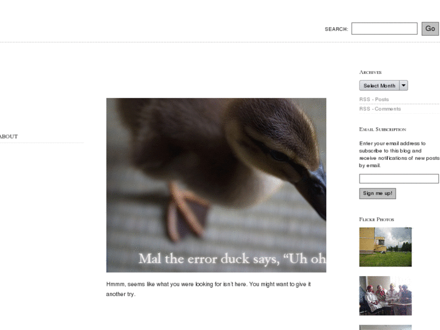The height and width of the screenshot is (330, 440).
Task: Open the partially visible third Flickr thumbnail
Action: click(x=386, y=328)
